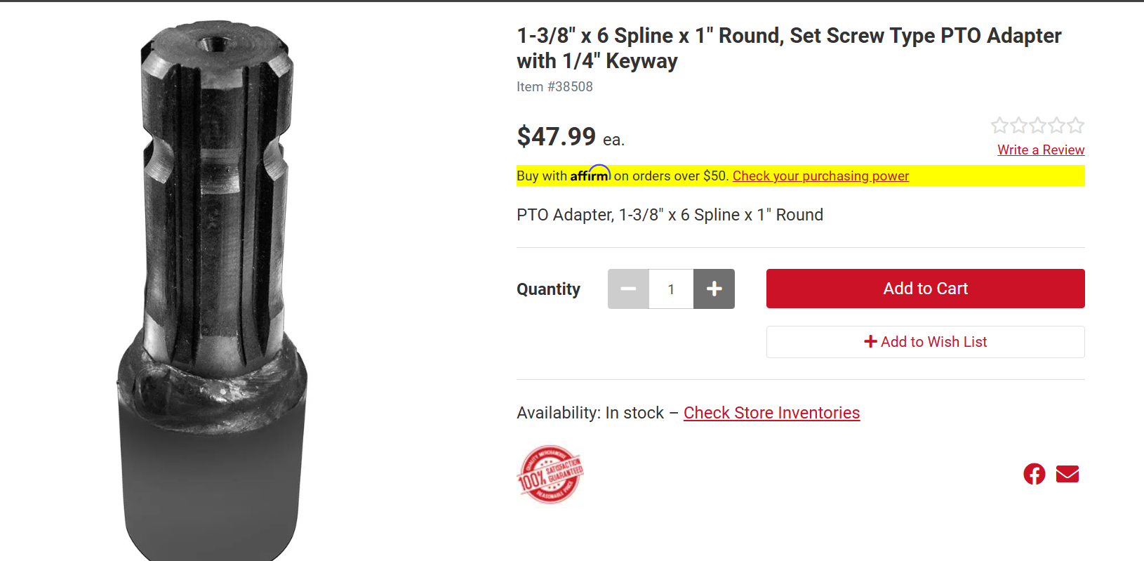Screen dimensions: 1144x561
Task: Click the Item #38508 text
Action: (554, 86)
